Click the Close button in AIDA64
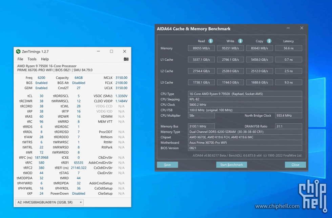 coord(295,165)
